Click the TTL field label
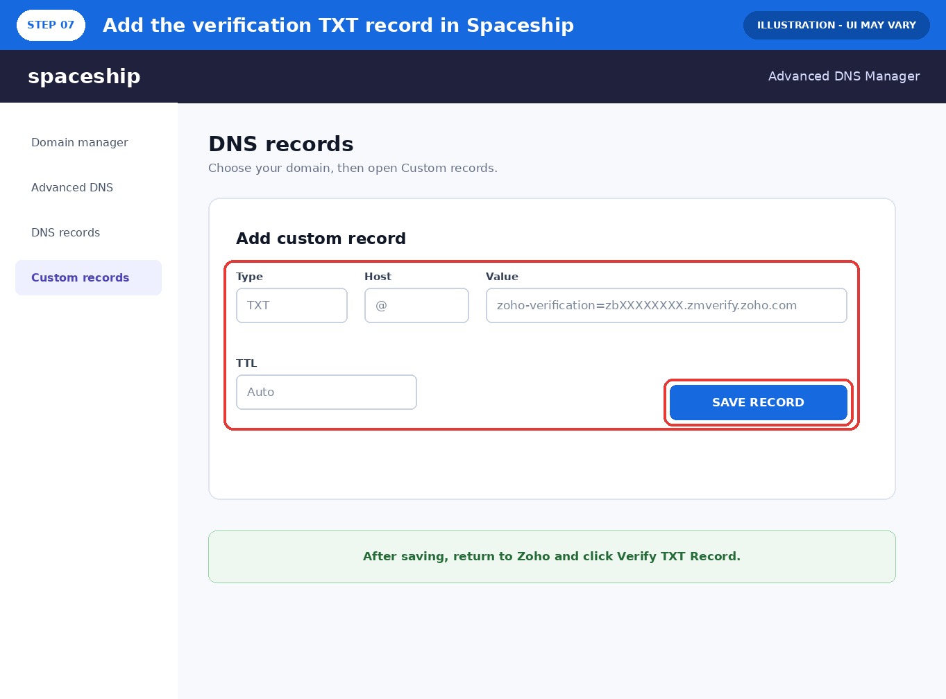This screenshot has width=946, height=699. click(x=246, y=363)
